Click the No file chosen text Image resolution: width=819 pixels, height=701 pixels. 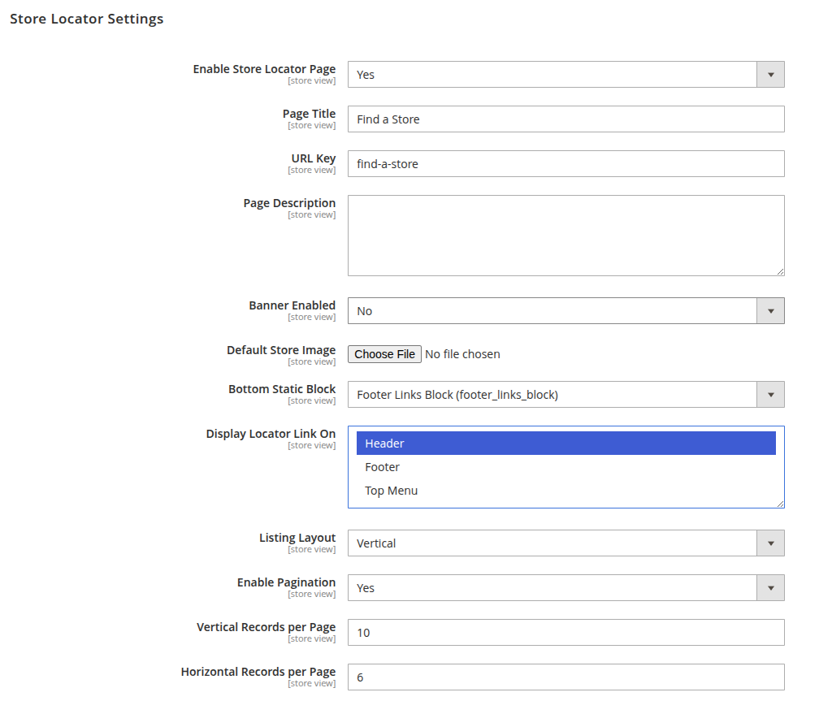[x=462, y=354]
